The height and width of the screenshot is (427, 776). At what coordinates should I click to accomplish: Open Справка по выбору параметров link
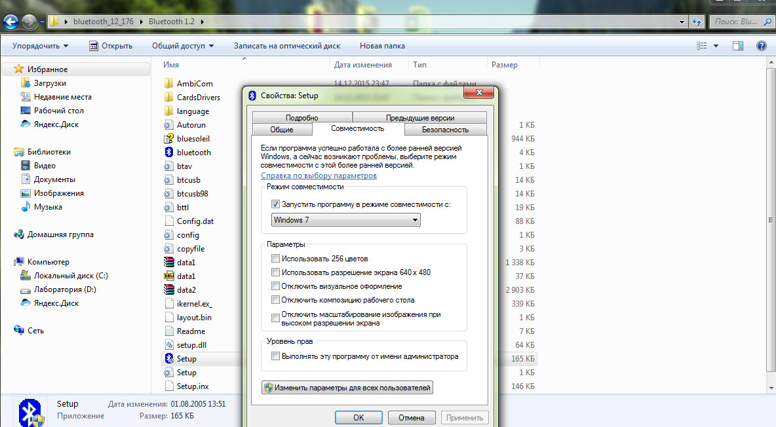point(319,176)
